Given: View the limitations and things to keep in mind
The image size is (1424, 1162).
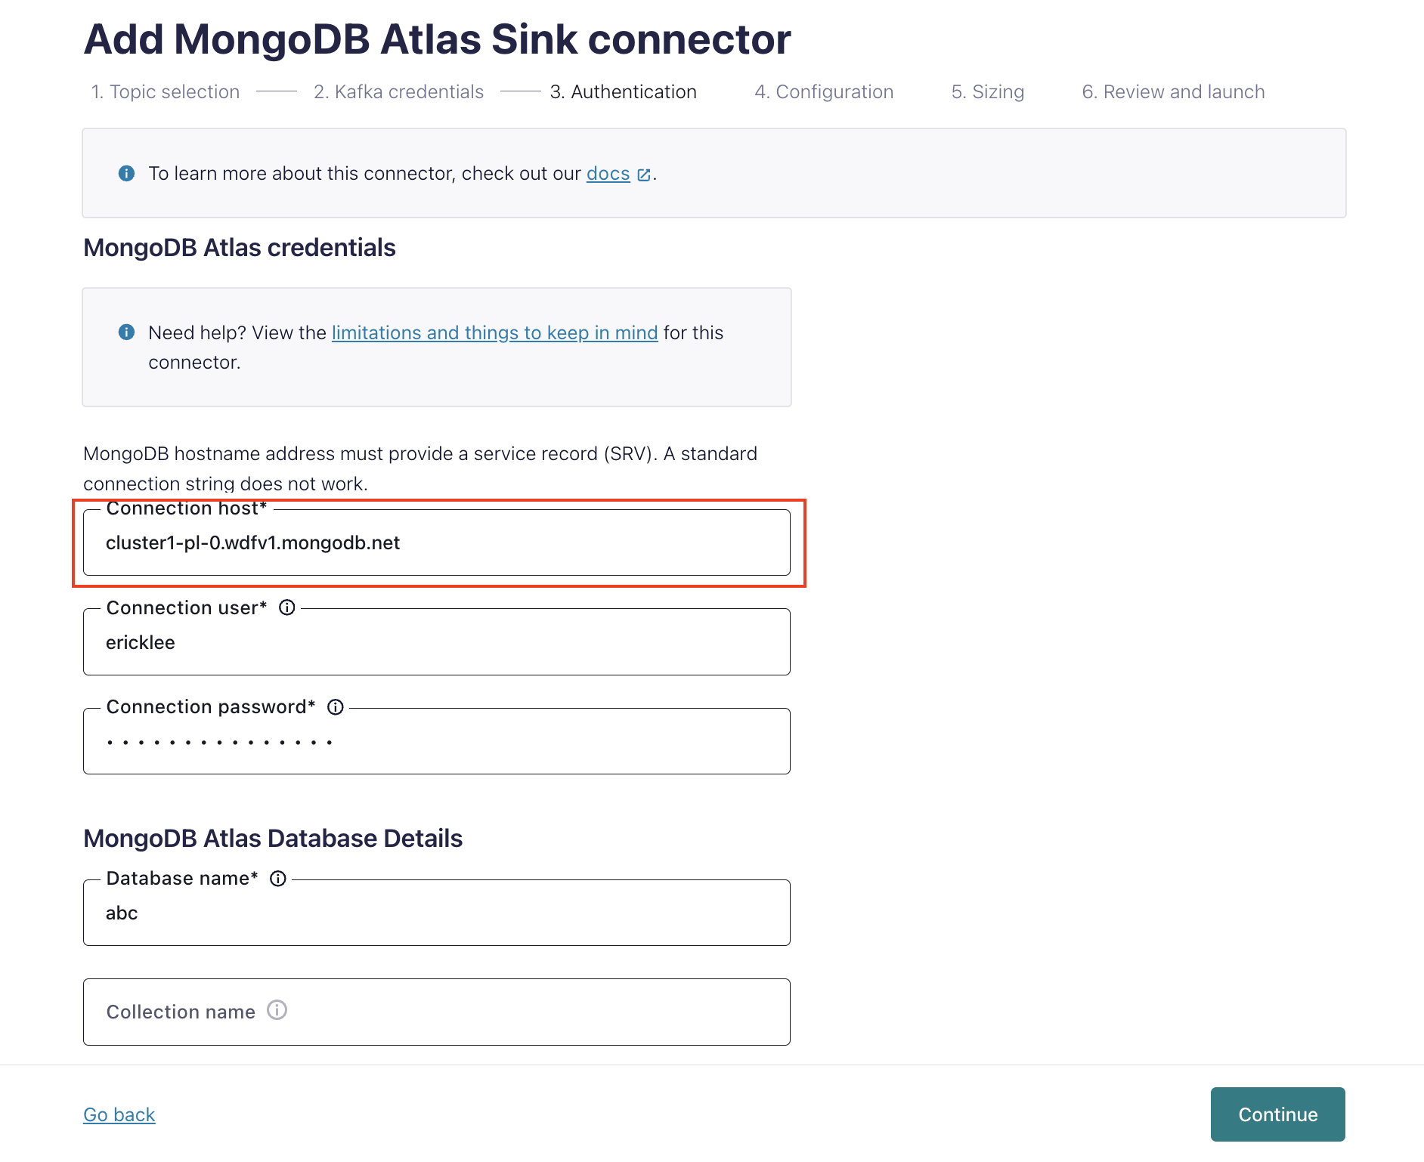Looking at the screenshot, I should [x=494, y=332].
